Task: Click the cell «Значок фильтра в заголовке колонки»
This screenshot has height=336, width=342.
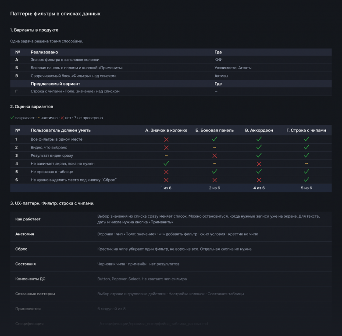Action: (65, 60)
